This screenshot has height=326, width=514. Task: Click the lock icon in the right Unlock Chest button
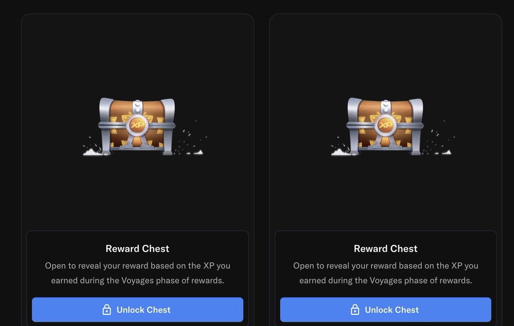coord(355,310)
